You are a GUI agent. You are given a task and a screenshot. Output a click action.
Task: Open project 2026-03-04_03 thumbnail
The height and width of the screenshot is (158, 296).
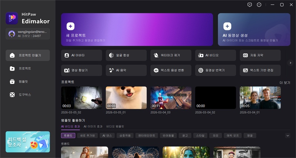pyautogui.click(x=171, y=98)
